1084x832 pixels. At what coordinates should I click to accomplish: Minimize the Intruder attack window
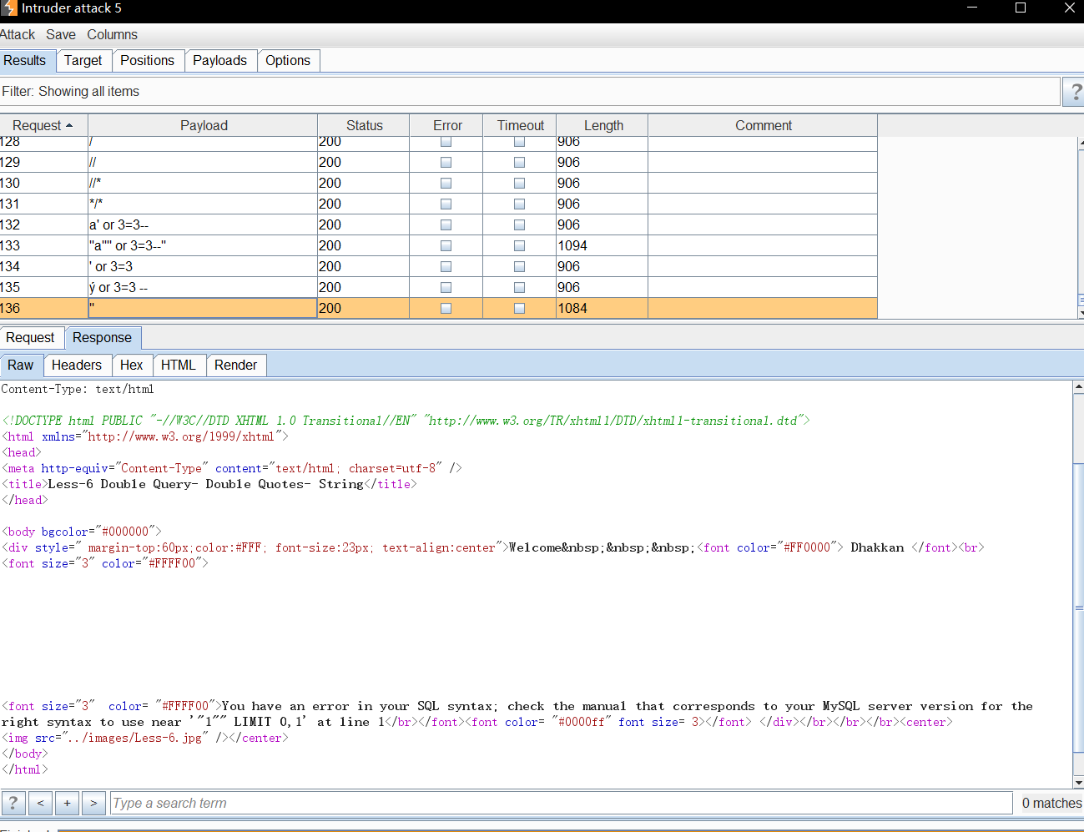coord(972,8)
